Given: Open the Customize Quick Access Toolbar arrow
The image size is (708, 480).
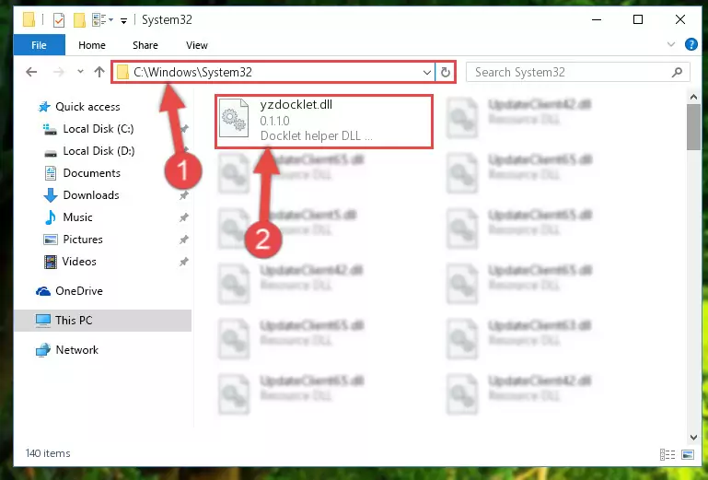Looking at the screenshot, I should point(123,20).
